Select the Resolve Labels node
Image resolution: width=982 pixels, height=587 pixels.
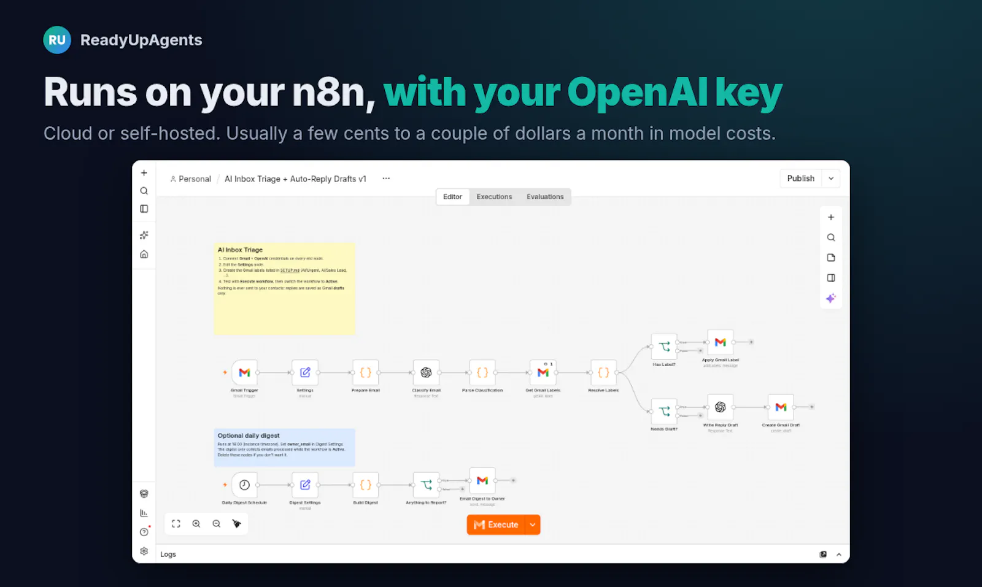[x=603, y=372]
